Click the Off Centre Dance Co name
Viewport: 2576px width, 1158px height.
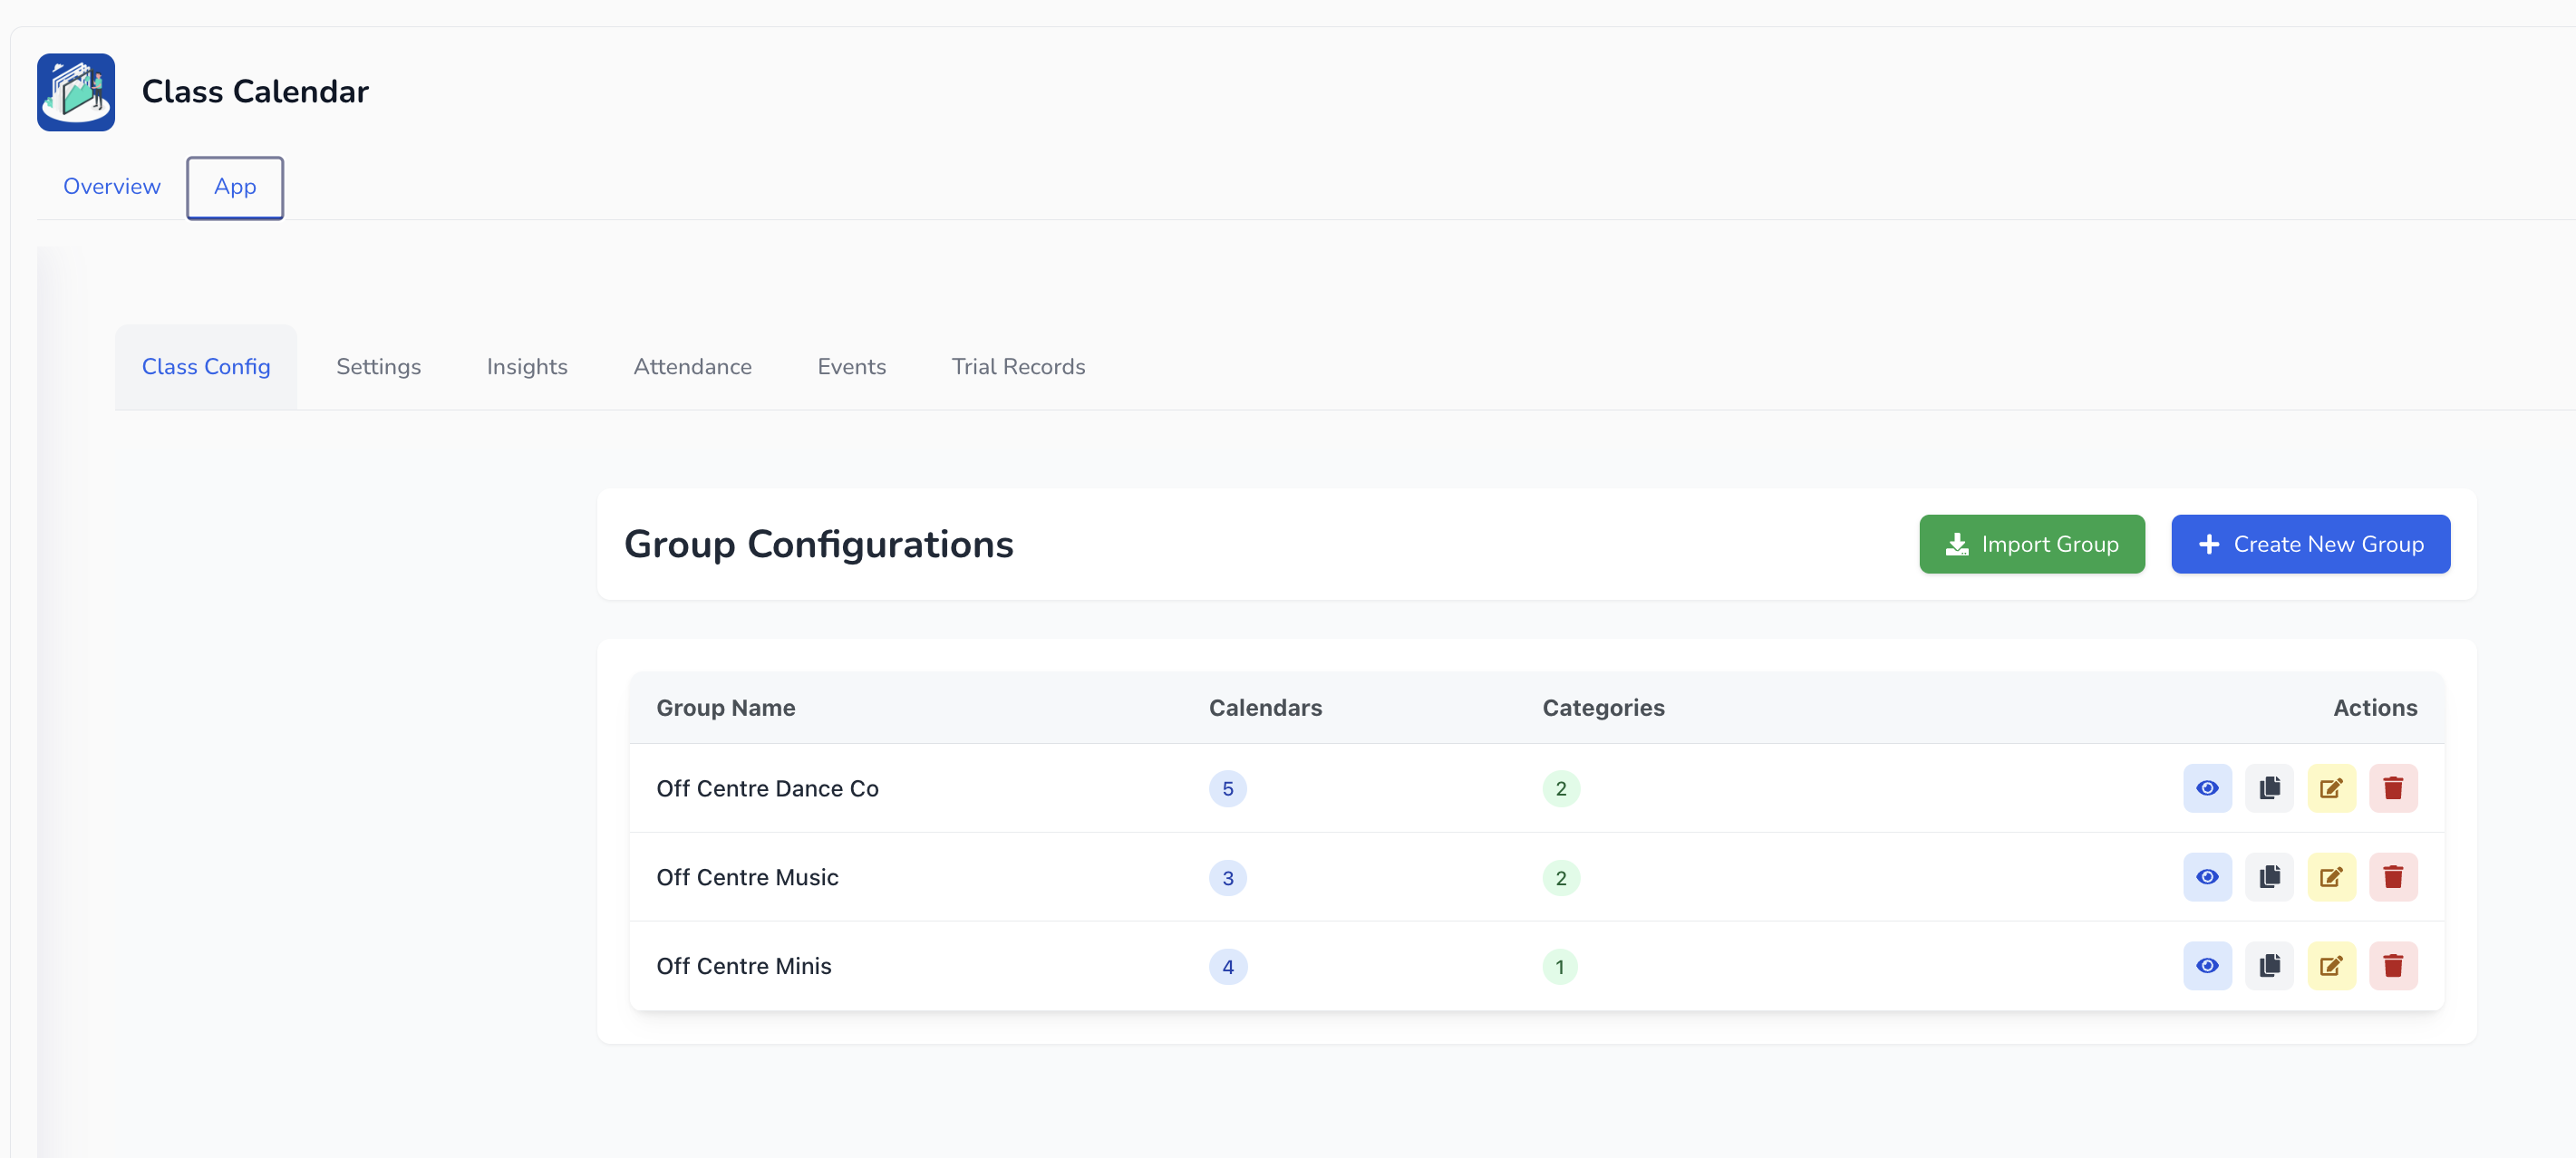click(767, 789)
